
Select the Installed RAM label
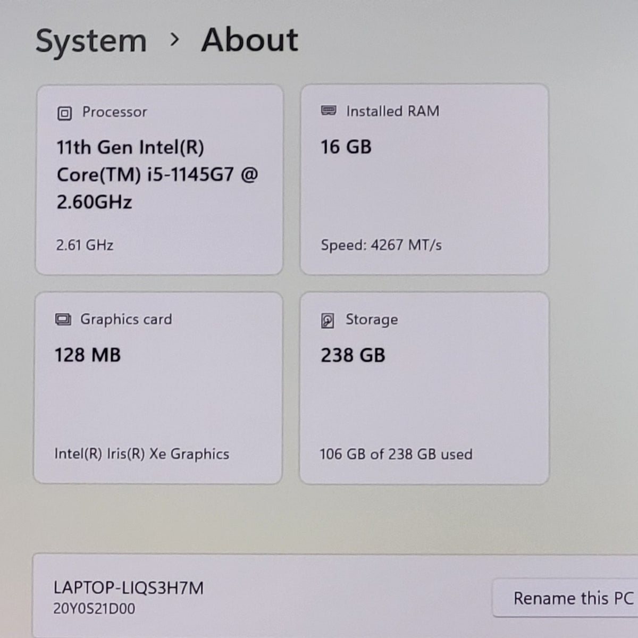click(x=393, y=111)
